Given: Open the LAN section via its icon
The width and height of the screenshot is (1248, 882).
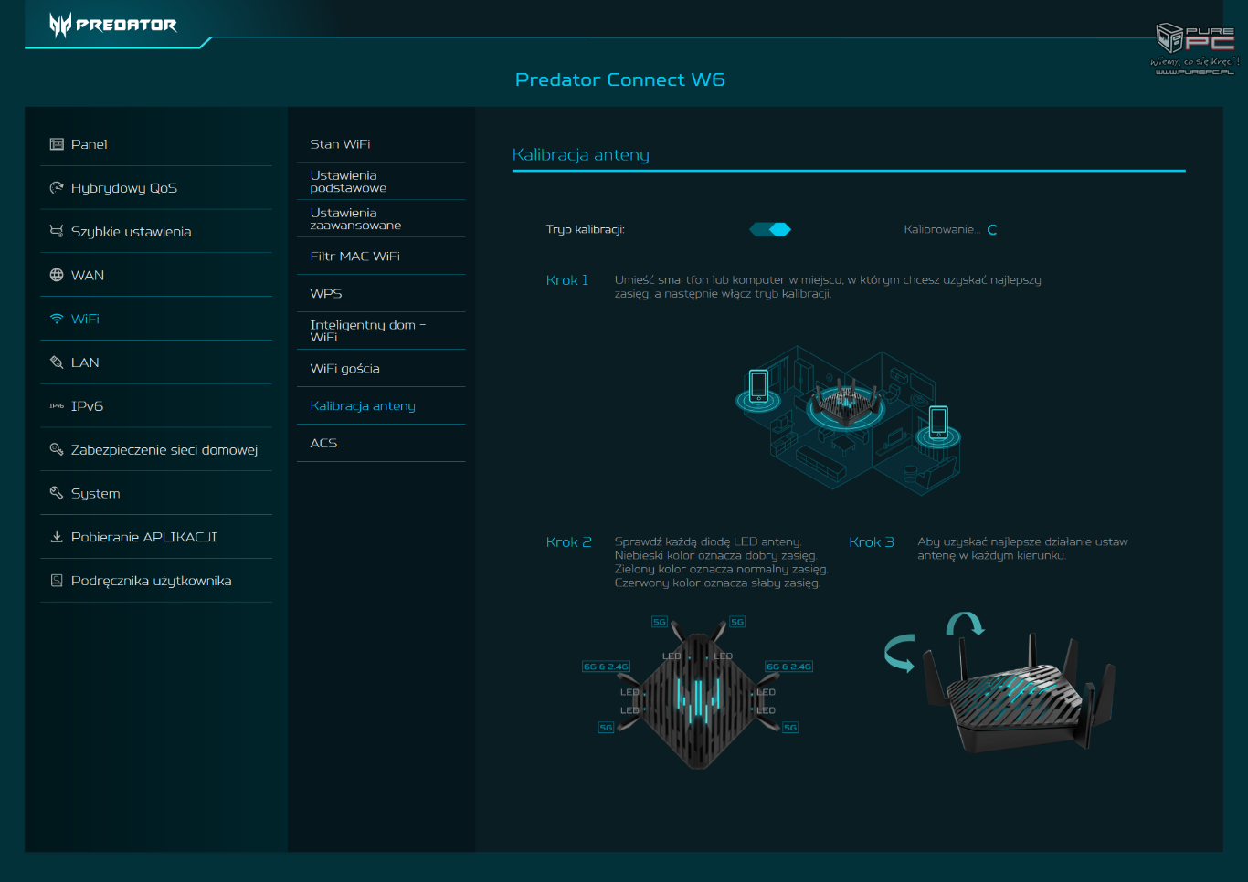Looking at the screenshot, I should [x=56, y=362].
